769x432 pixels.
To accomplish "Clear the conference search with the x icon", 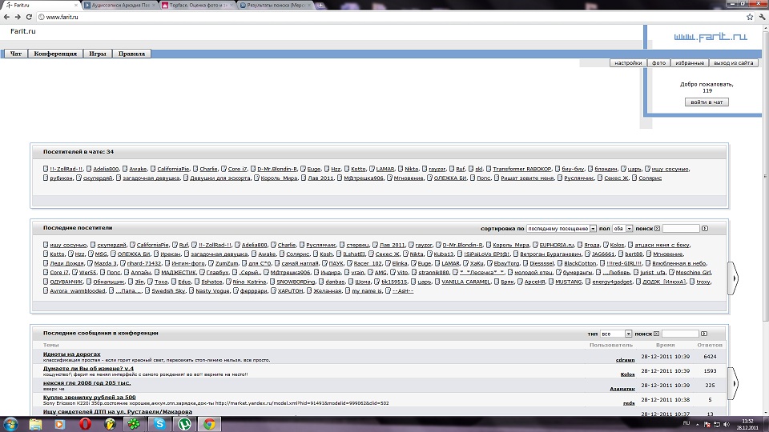I will pyautogui.click(x=656, y=334).
